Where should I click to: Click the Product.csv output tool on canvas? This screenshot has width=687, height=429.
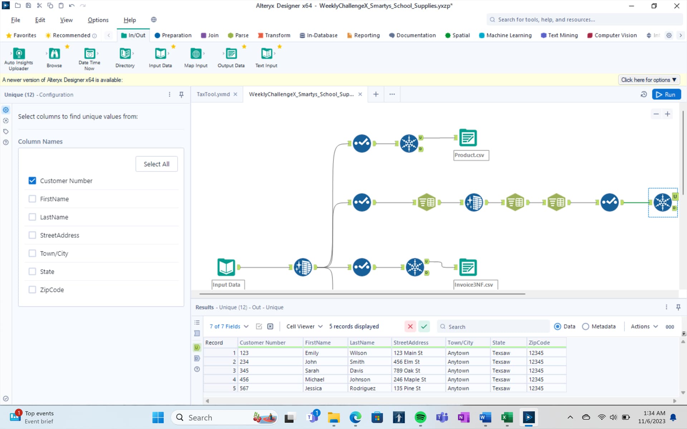tap(468, 138)
